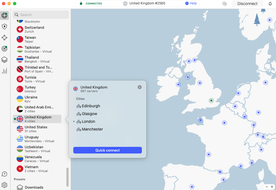Click Trinidad and Tobago flag icon
This screenshot has width=276, height=190.
(20, 69)
